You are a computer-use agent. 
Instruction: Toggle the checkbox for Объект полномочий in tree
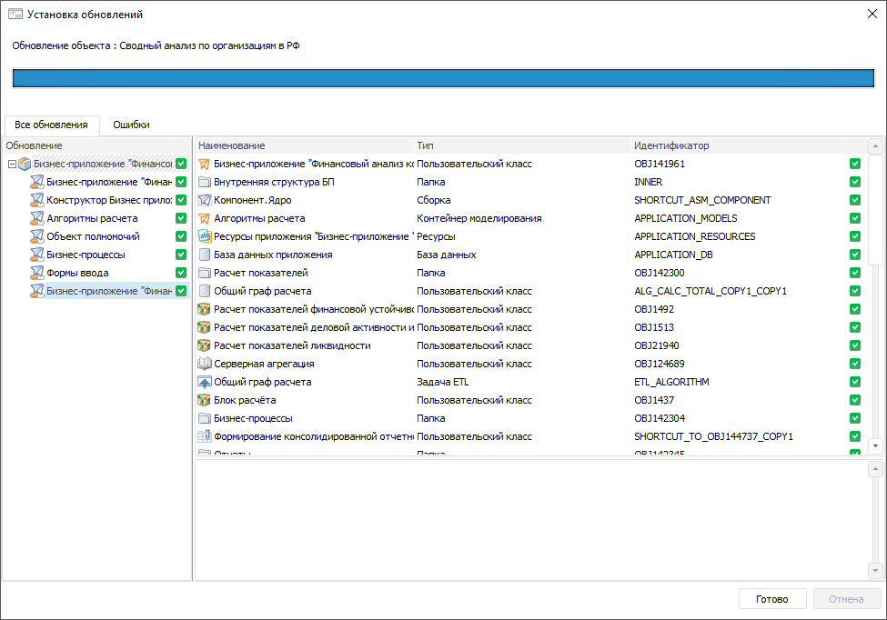[x=181, y=236]
